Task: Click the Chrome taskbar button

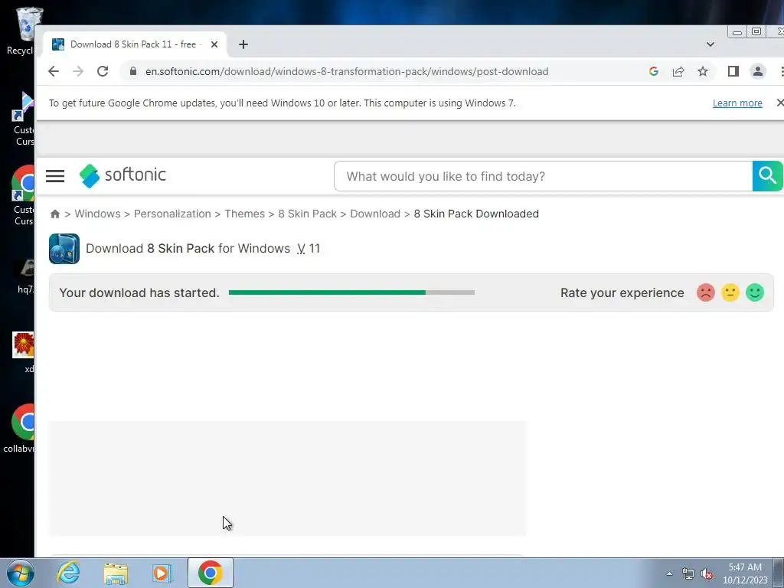Action: (210, 573)
